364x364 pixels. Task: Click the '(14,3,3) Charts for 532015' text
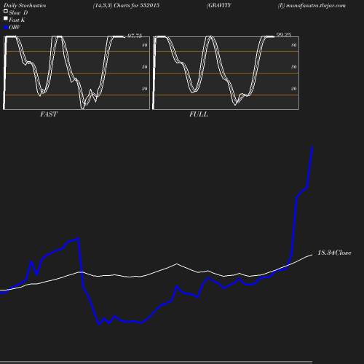coord(126,6)
